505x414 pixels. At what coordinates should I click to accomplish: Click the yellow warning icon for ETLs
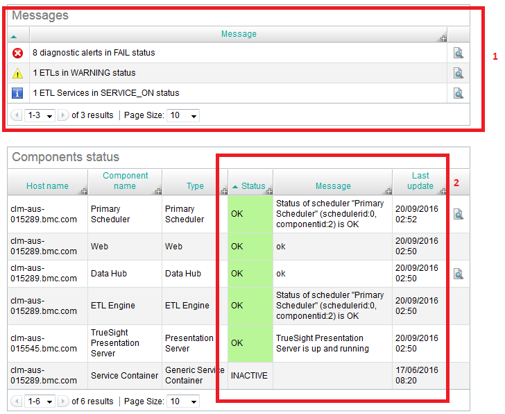18,73
